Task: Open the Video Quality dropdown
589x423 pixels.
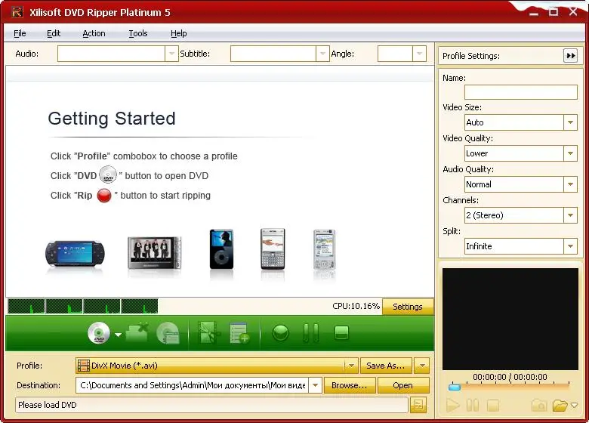Action: [x=570, y=153]
